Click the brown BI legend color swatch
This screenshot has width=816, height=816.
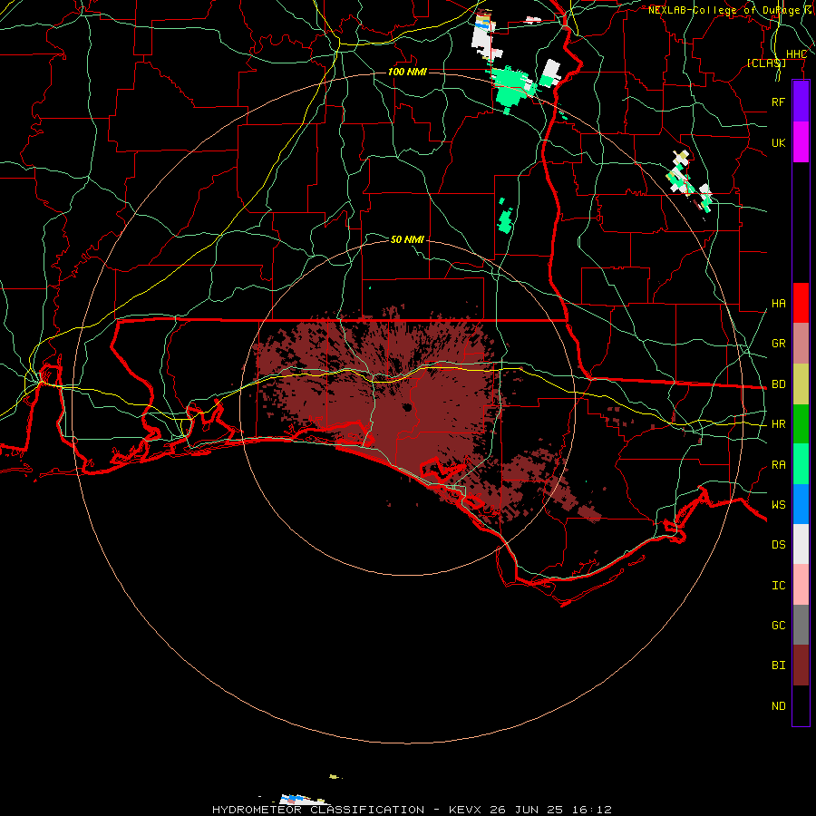click(x=801, y=665)
